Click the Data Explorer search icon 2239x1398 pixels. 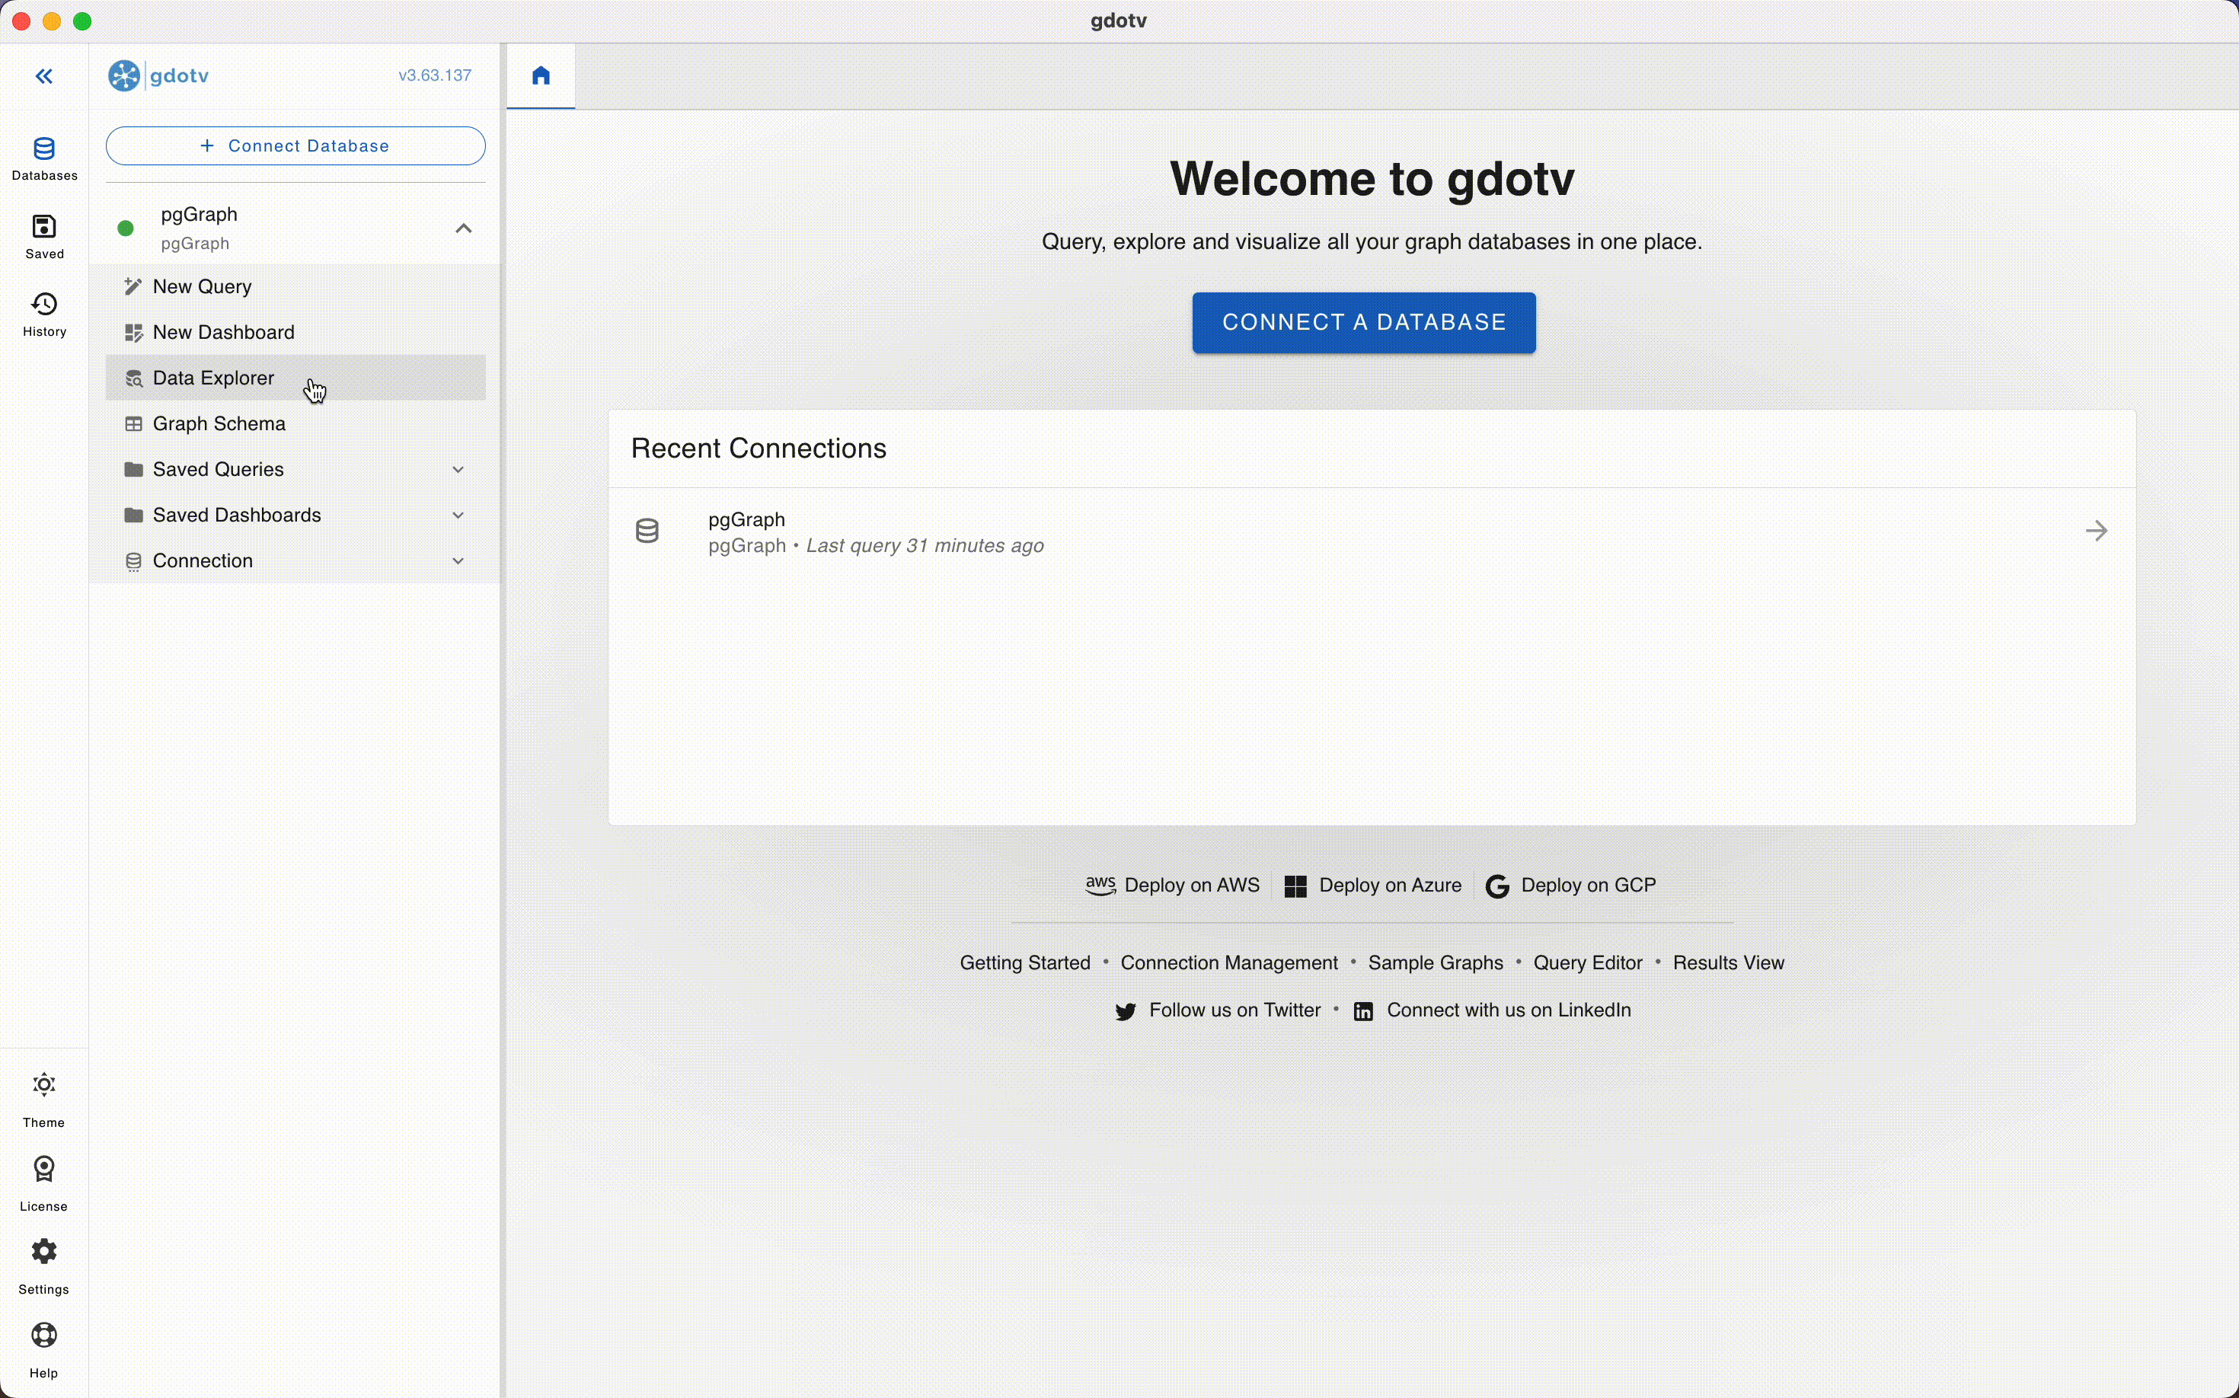pyautogui.click(x=133, y=378)
